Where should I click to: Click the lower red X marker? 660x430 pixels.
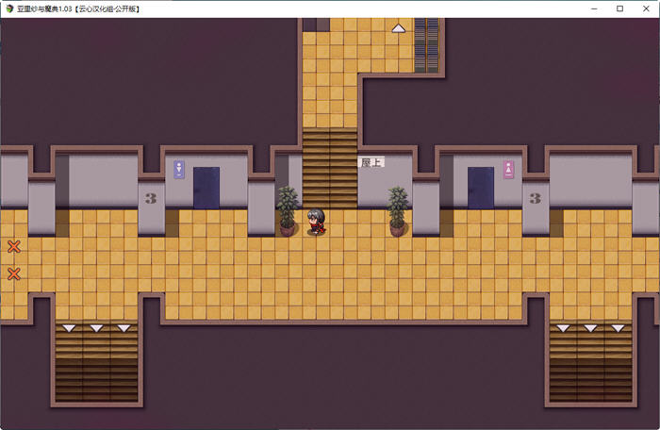(14, 274)
